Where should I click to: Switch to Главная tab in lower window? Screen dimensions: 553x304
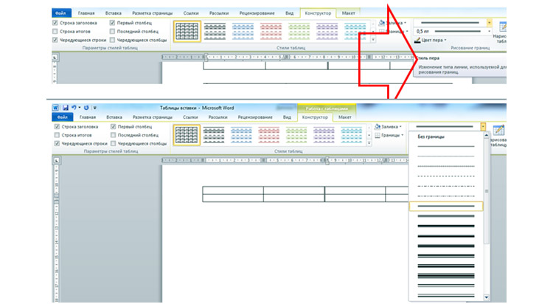(x=88, y=117)
